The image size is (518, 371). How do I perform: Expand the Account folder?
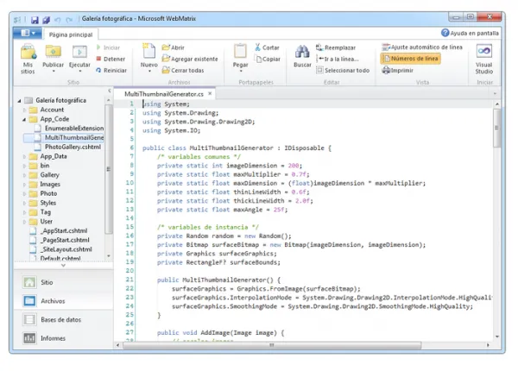(24, 110)
